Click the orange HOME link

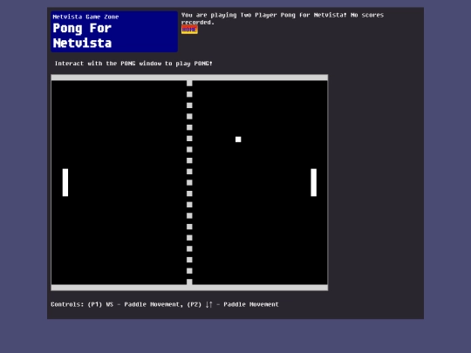pyautogui.click(x=189, y=30)
